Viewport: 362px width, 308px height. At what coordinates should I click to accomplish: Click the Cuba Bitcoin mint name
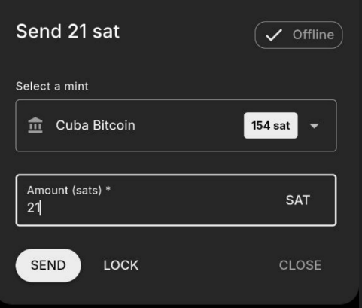coord(96,125)
